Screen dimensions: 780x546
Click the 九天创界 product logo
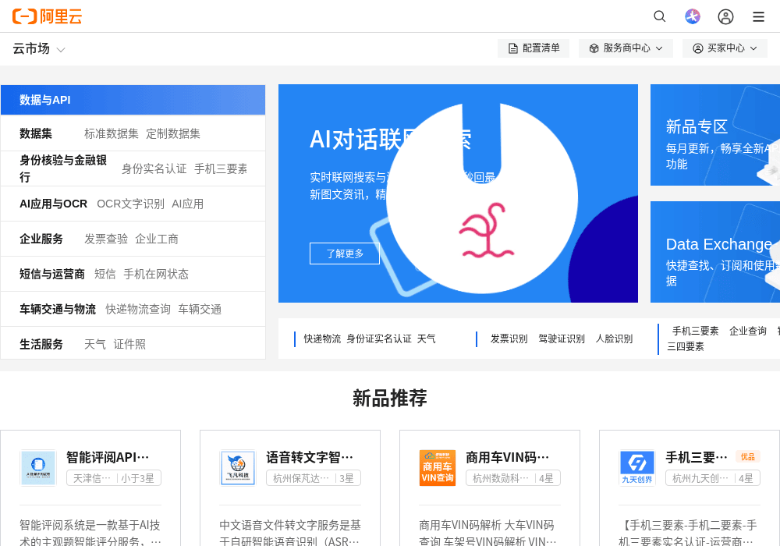(637, 468)
